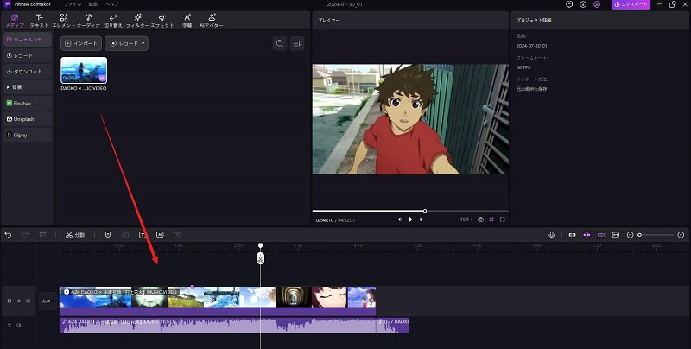This screenshot has height=349, width=691.
Task: Click the text T icon in the timeline toolbar
Action: (143, 235)
